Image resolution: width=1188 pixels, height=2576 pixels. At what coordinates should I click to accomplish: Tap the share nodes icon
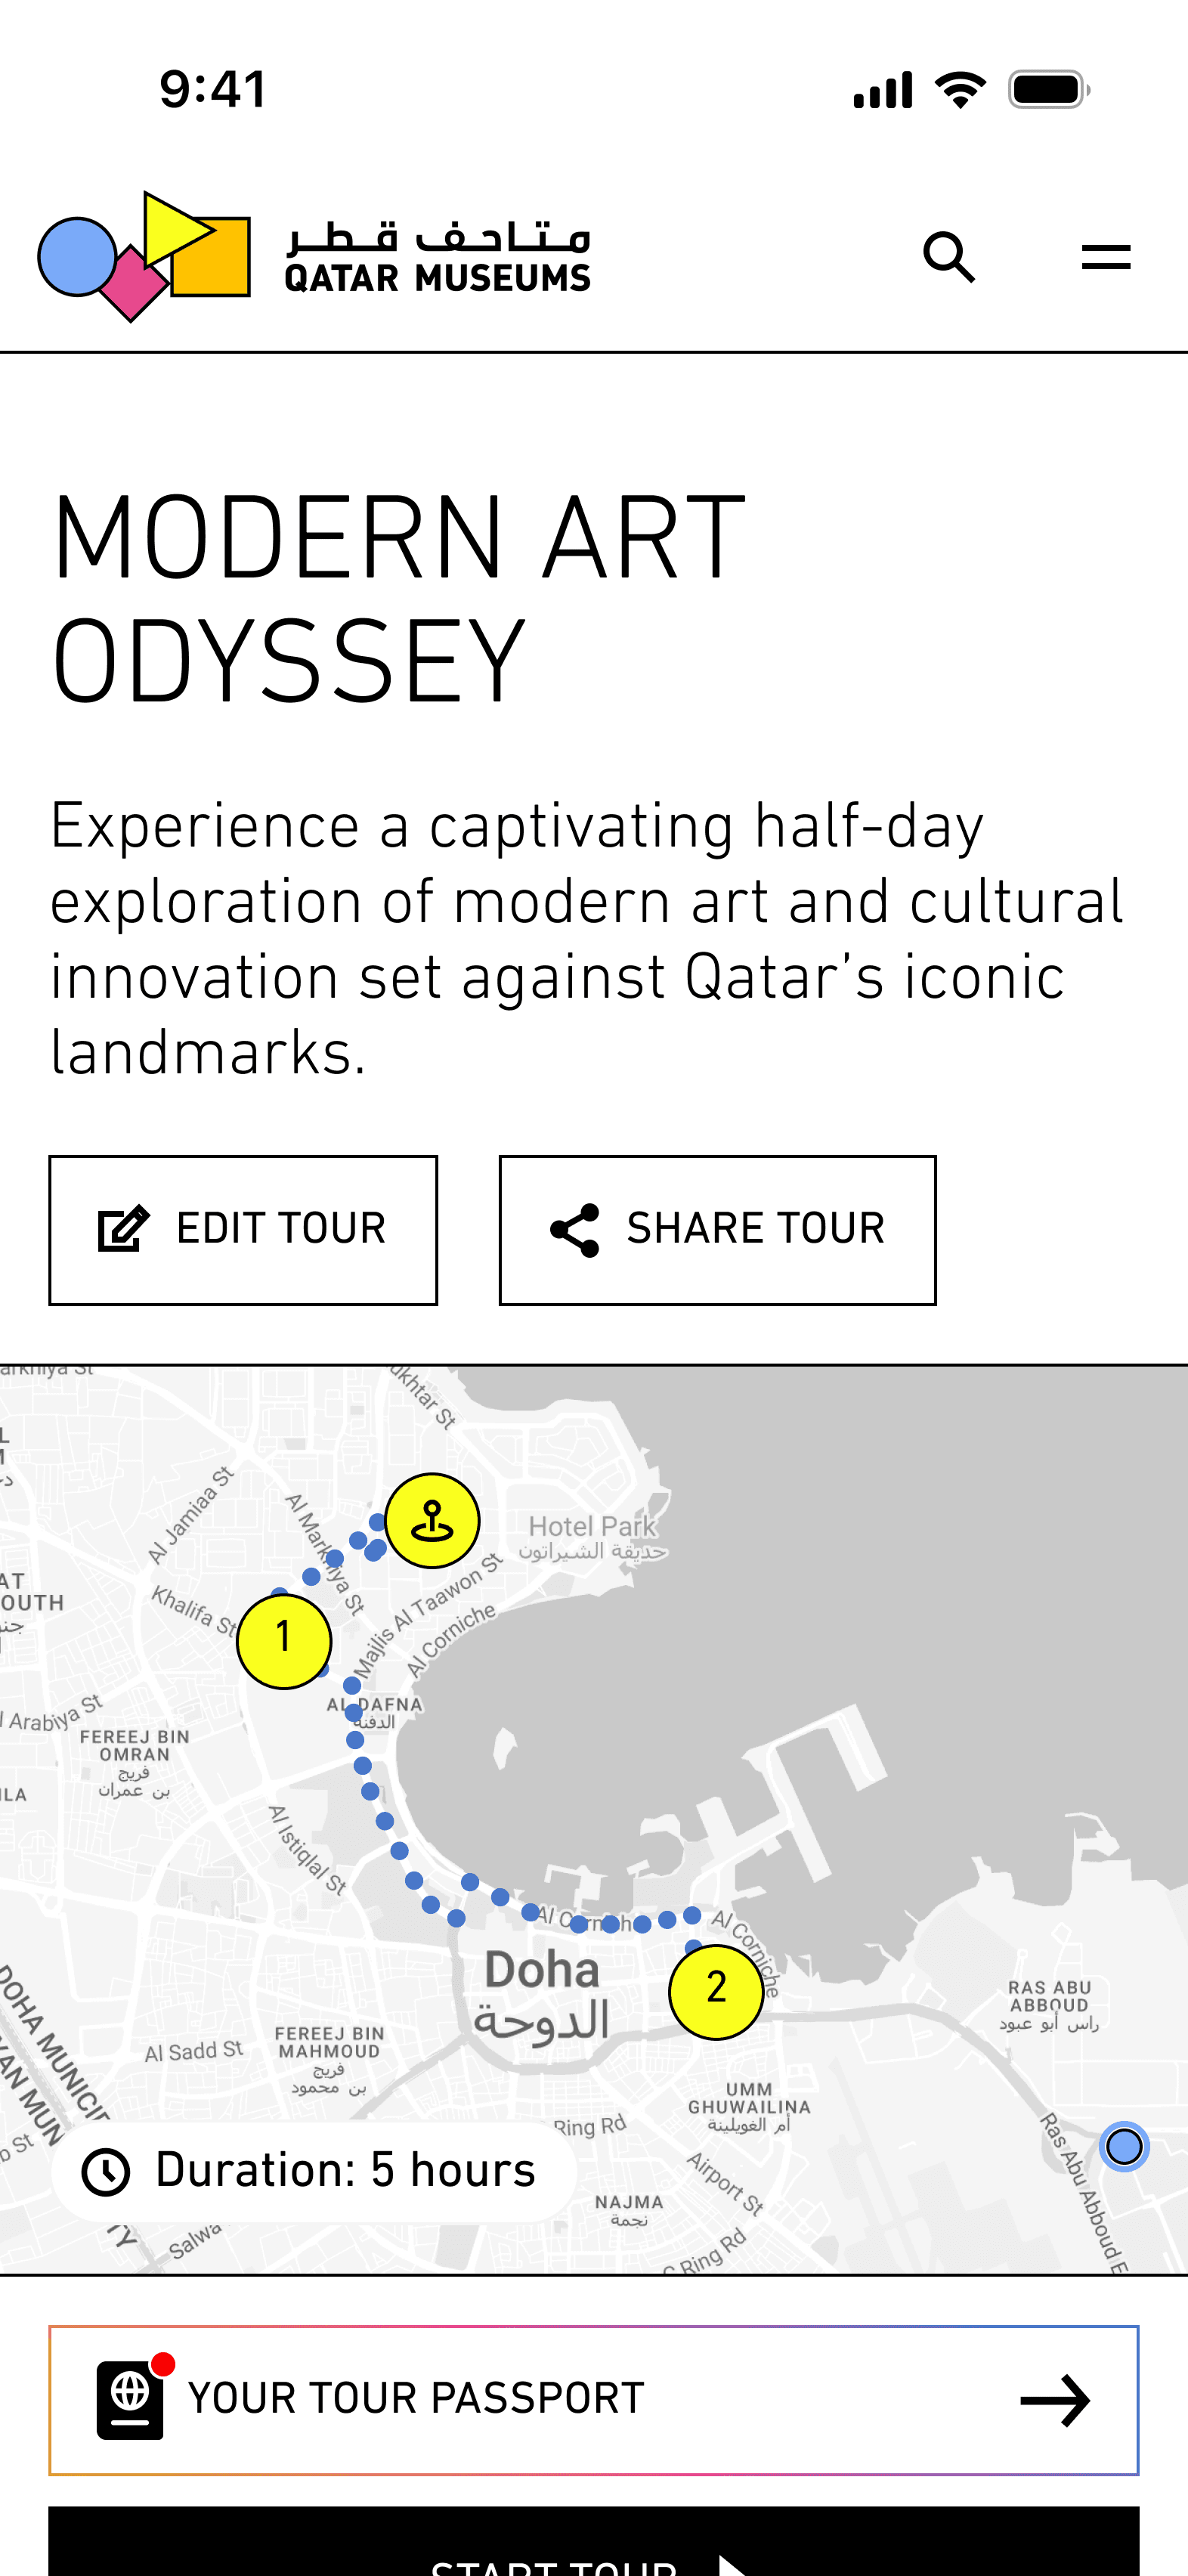click(575, 1230)
